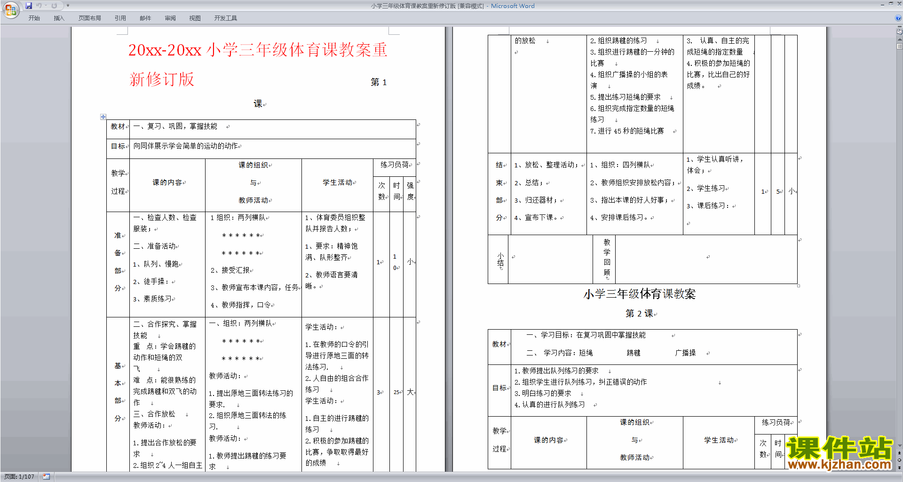This screenshot has height=482, width=903.
Task: Click the Undo arrow icon
Action: (39, 6)
